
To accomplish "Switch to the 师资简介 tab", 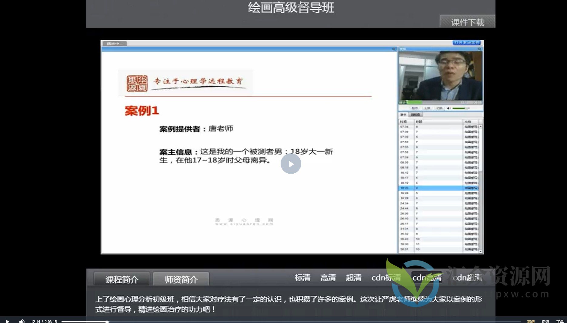I will [181, 279].
